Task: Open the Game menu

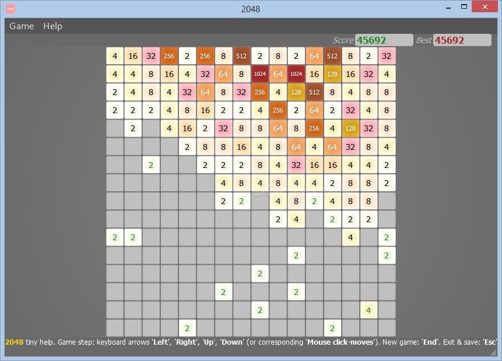Action: pos(22,26)
